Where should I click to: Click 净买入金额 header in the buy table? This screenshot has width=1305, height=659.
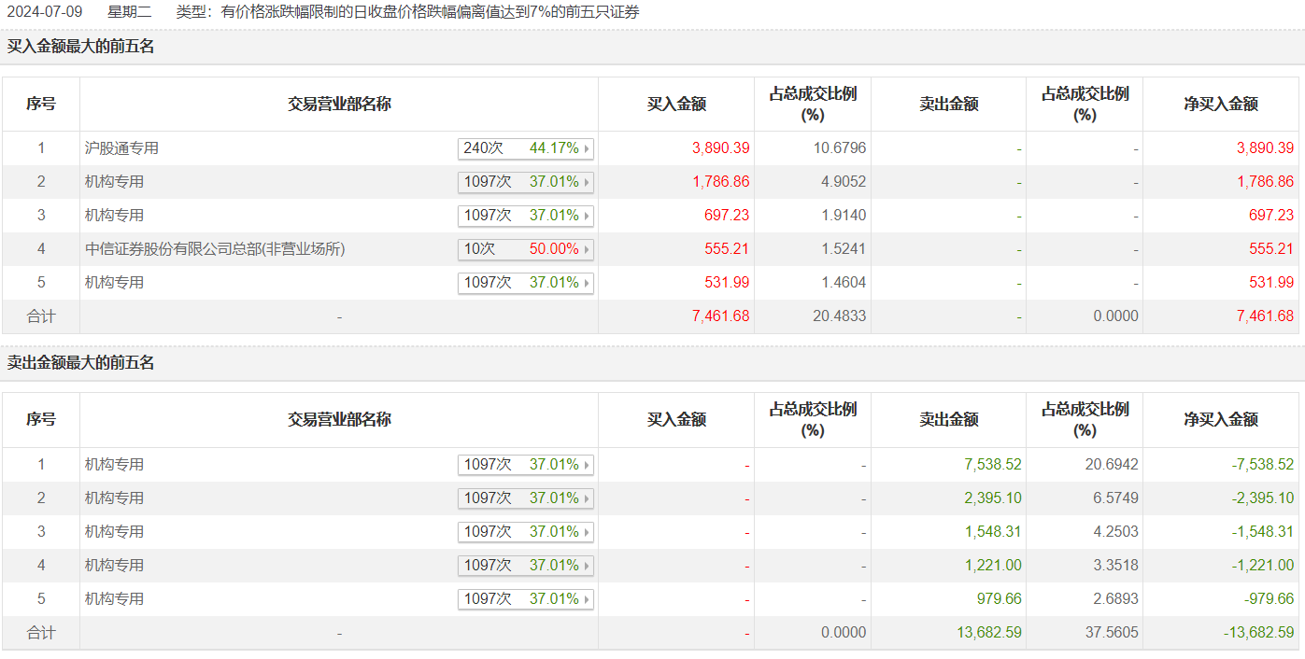coord(1221,105)
